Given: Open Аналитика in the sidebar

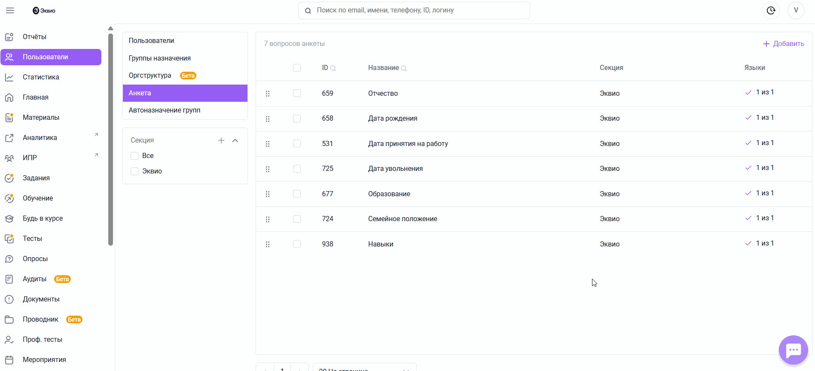Looking at the screenshot, I should (x=40, y=138).
